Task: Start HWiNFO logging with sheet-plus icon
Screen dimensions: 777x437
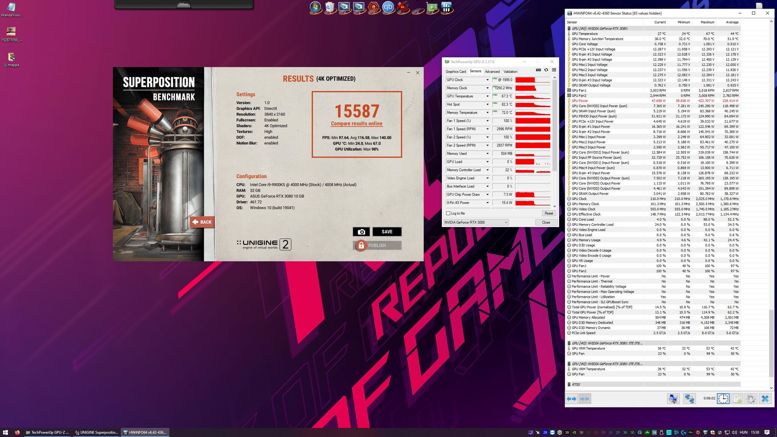Action: point(737,398)
